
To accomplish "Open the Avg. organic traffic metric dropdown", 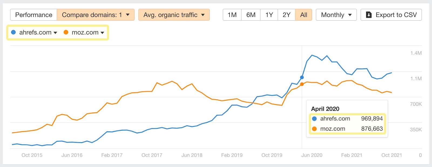I will click(174, 15).
